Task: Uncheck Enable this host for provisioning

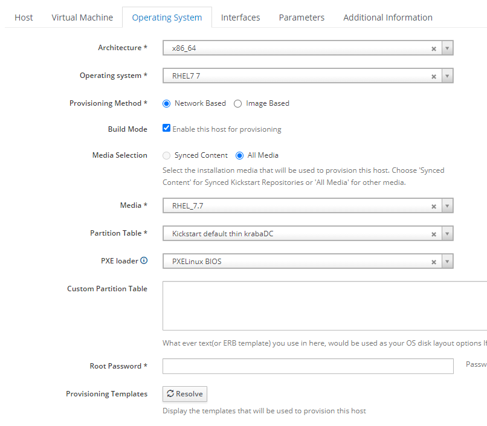Action: [x=167, y=128]
